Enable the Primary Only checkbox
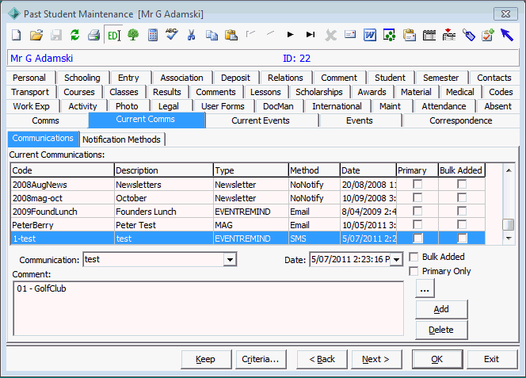 point(414,271)
